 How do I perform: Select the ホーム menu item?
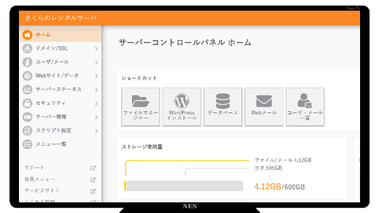tap(60, 35)
